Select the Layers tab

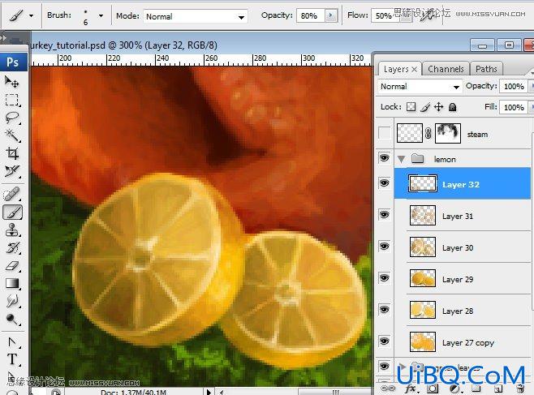[396, 69]
